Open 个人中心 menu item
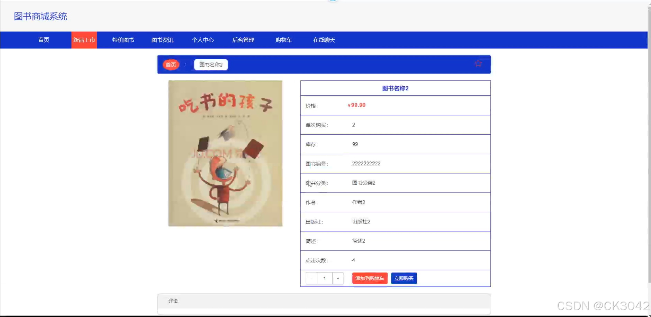651x317 pixels. point(203,40)
